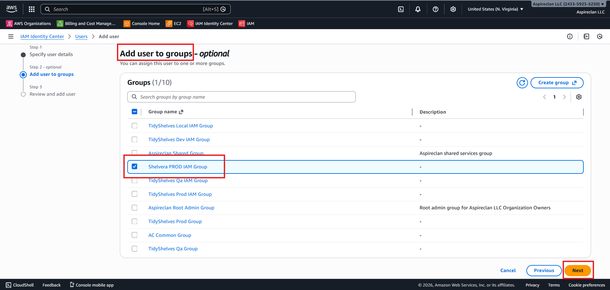Image resolution: width=610 pixels, height=290 pixels.
Task: Cancel adding the user
Action: click(x=508, y=270)
